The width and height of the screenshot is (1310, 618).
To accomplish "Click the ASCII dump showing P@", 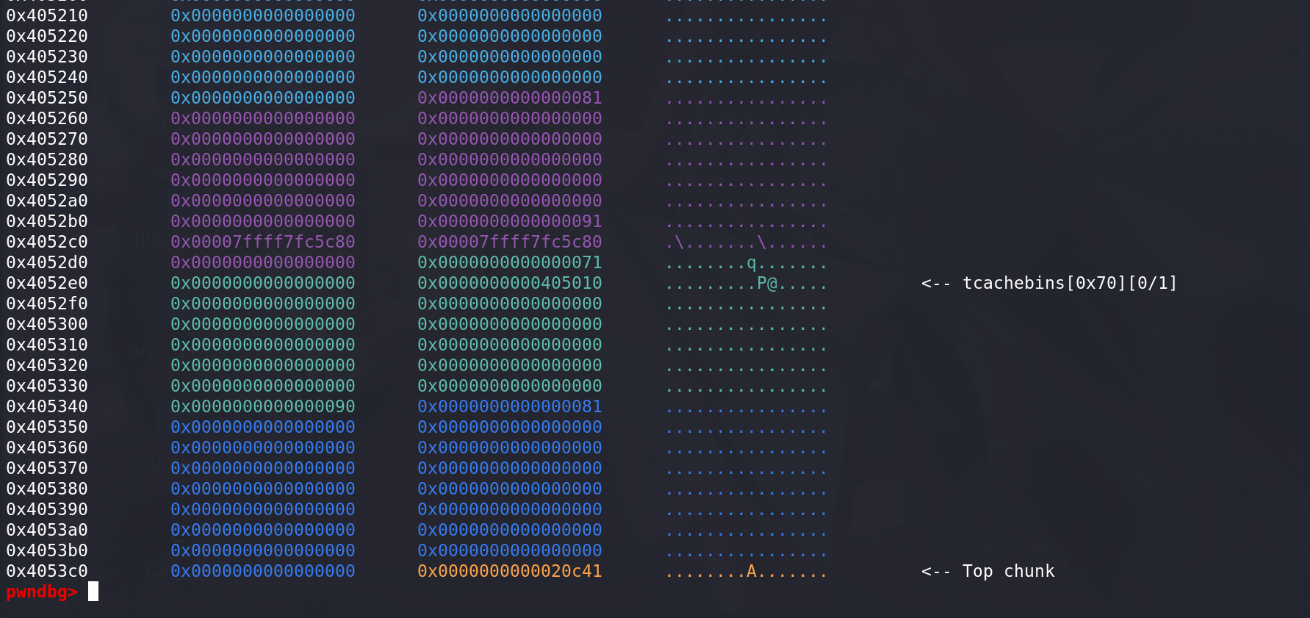I will pyautogui.click(x=746, y=283).
